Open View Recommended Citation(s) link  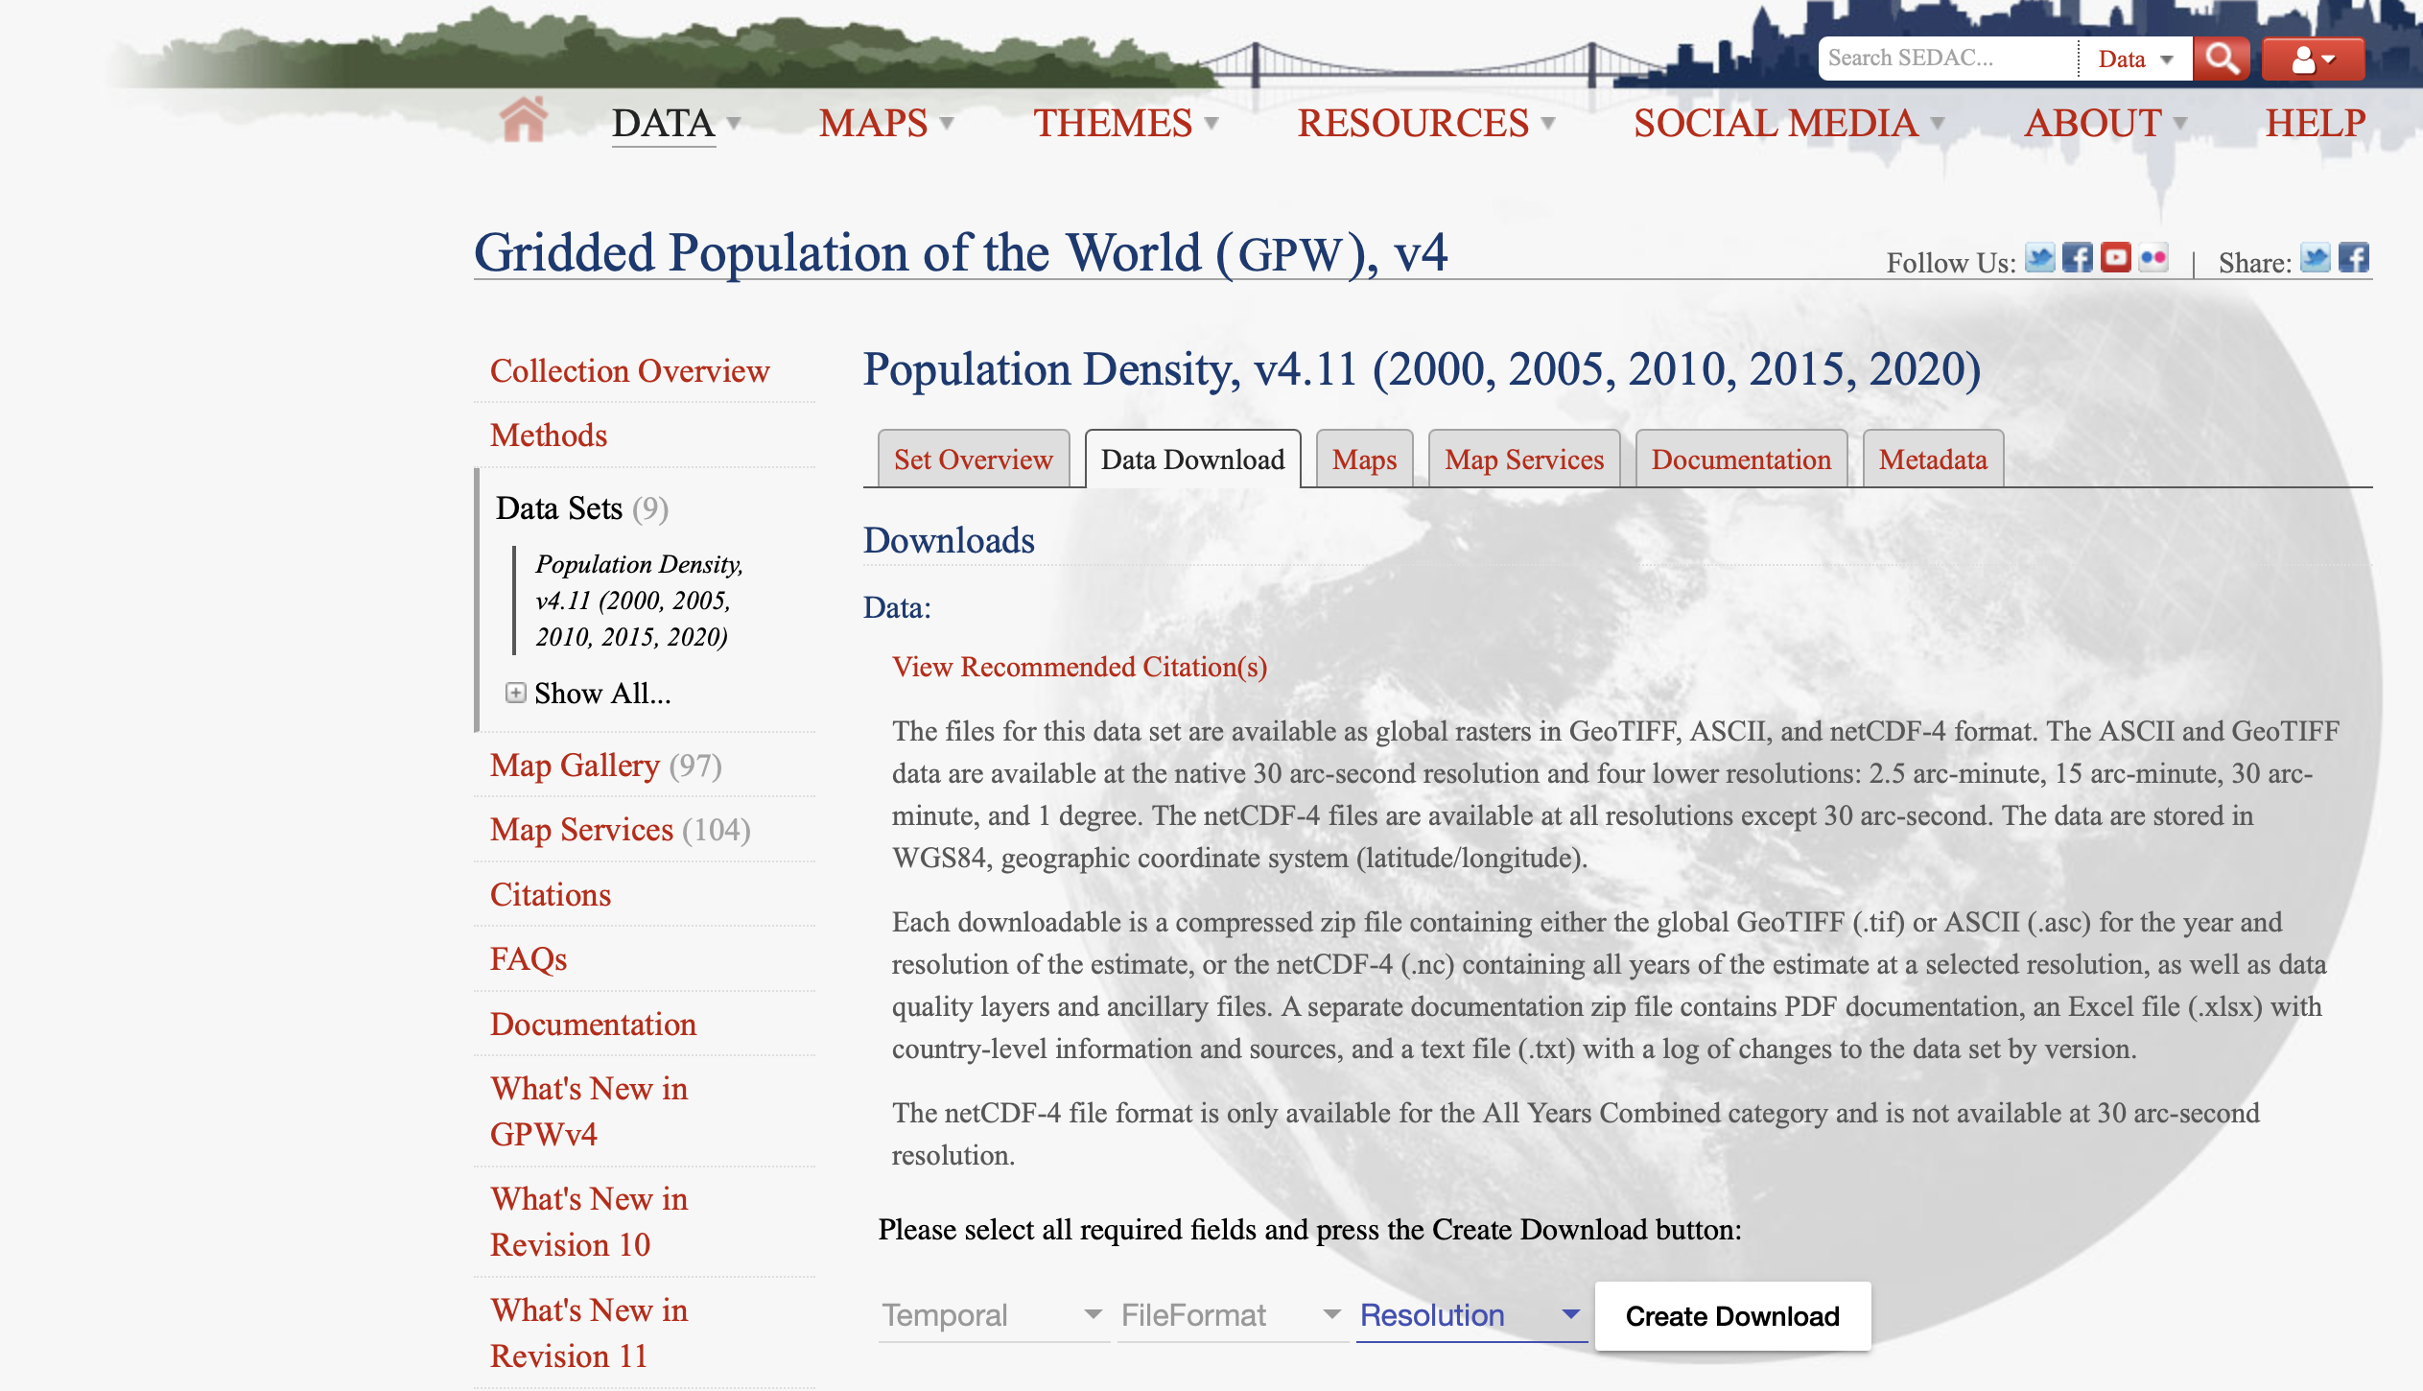1079,667
